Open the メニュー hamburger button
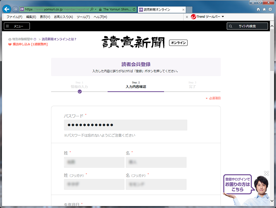The height and width of the screenshot is (208, 276). (17, 26)
